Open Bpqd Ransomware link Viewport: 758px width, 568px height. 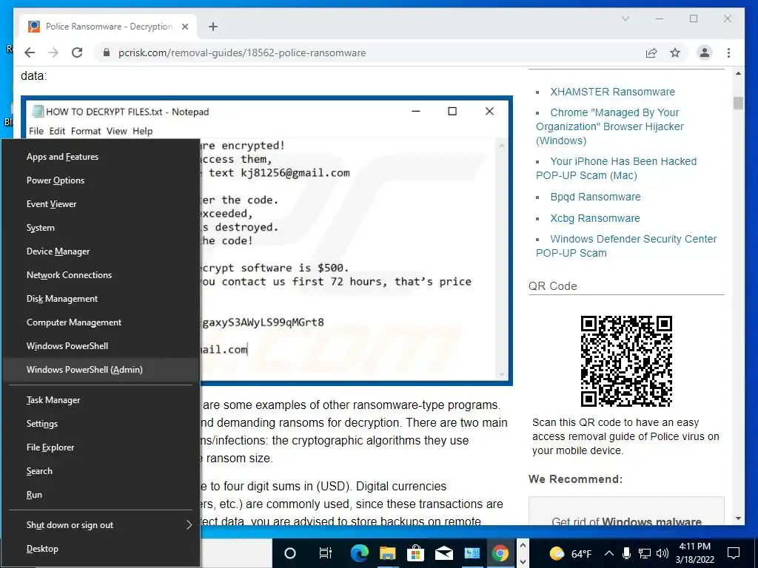pyautogui.click(x=595, y=197)
